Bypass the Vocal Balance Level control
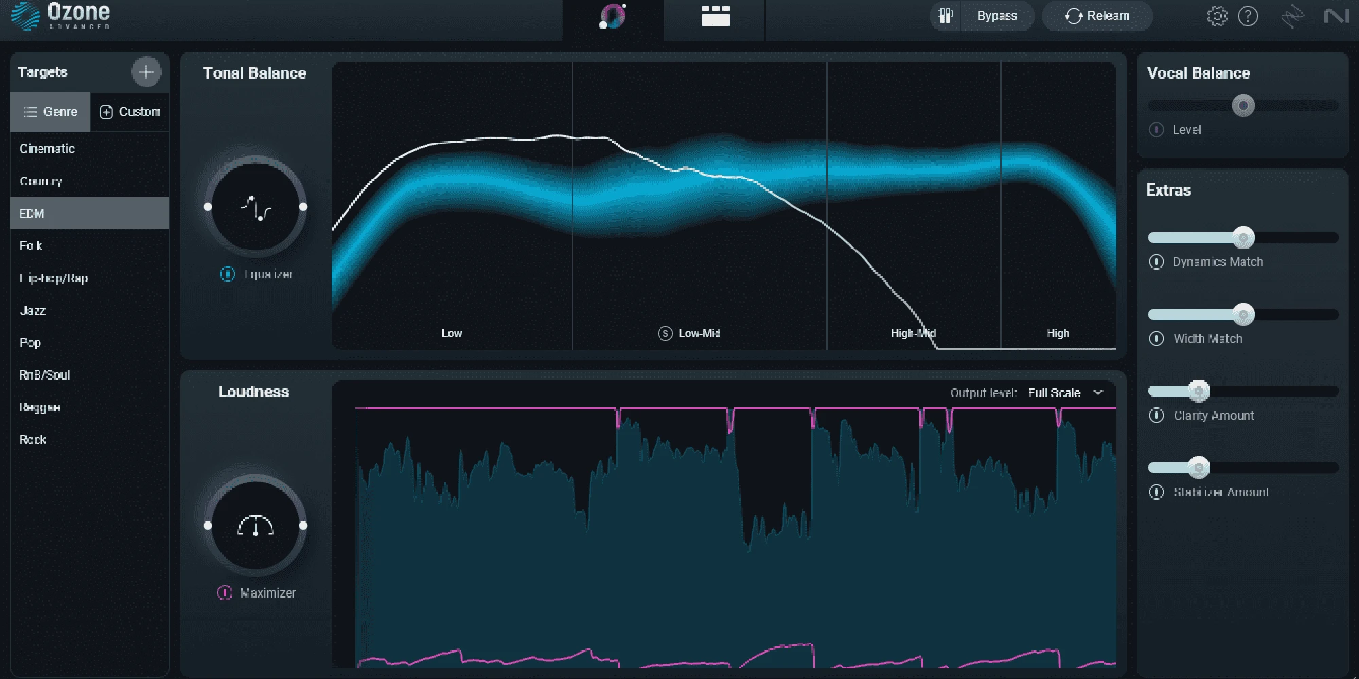Screen dimensions: 1359x679 1155,130
